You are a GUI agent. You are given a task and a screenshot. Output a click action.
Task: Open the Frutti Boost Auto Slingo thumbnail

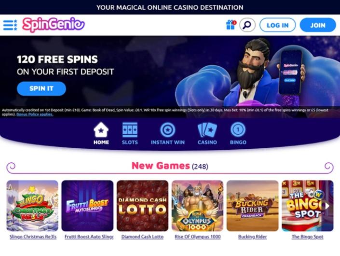pyautogui.click(x=87, y=206)
